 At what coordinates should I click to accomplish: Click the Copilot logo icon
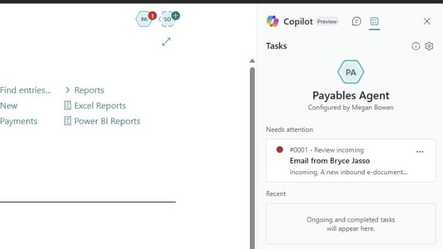pyautogui.click(x=272, y=21)
